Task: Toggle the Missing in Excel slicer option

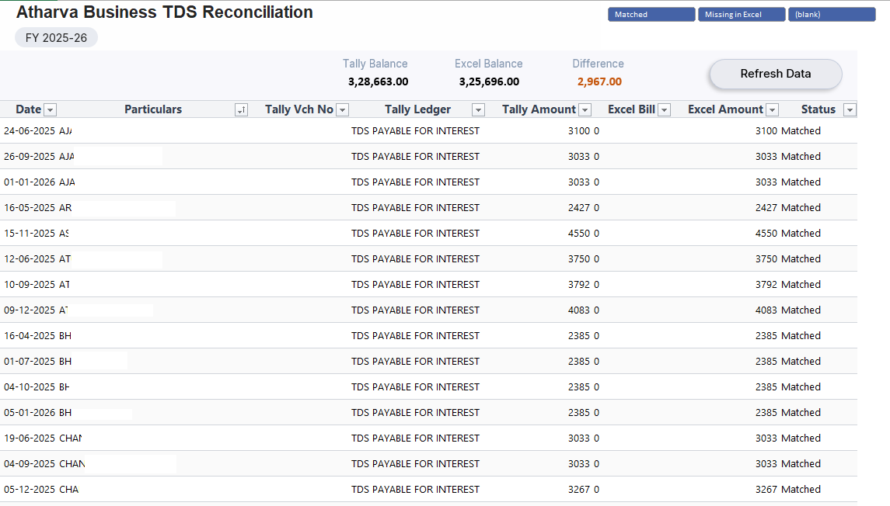Action: (741, 15)
